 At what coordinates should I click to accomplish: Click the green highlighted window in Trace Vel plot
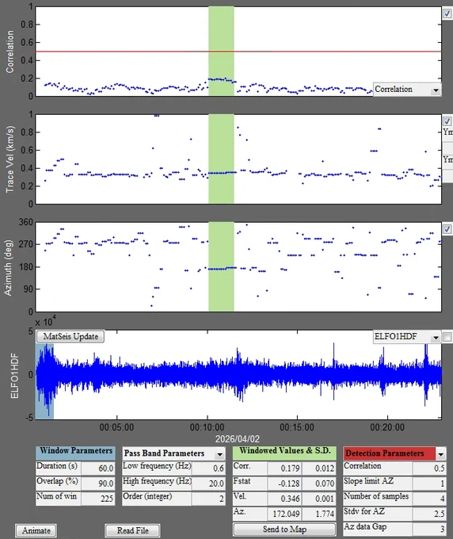221,159
